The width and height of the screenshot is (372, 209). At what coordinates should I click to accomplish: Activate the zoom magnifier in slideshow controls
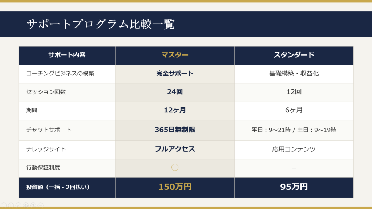point(33,205)
